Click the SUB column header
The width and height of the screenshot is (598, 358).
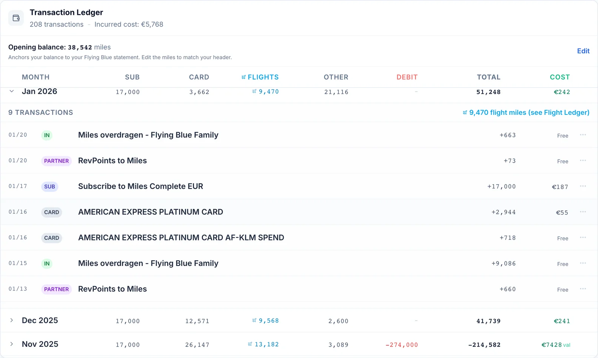(x=132, y=77)
